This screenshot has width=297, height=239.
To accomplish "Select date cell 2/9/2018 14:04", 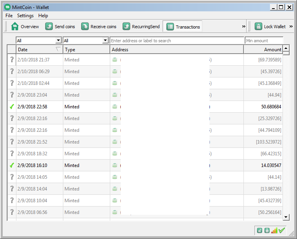I will [x=32, y=189].
